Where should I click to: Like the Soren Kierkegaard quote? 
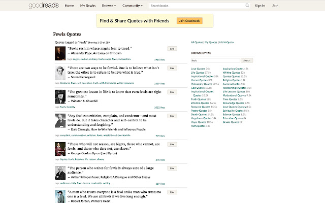click(172, 68)
